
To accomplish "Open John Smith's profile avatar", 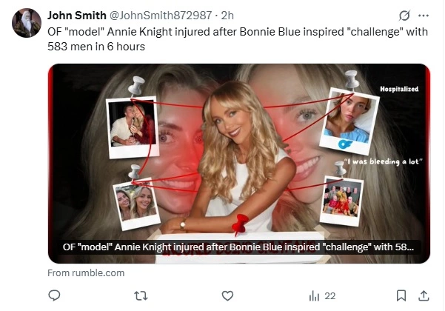I will click(27, 23).
